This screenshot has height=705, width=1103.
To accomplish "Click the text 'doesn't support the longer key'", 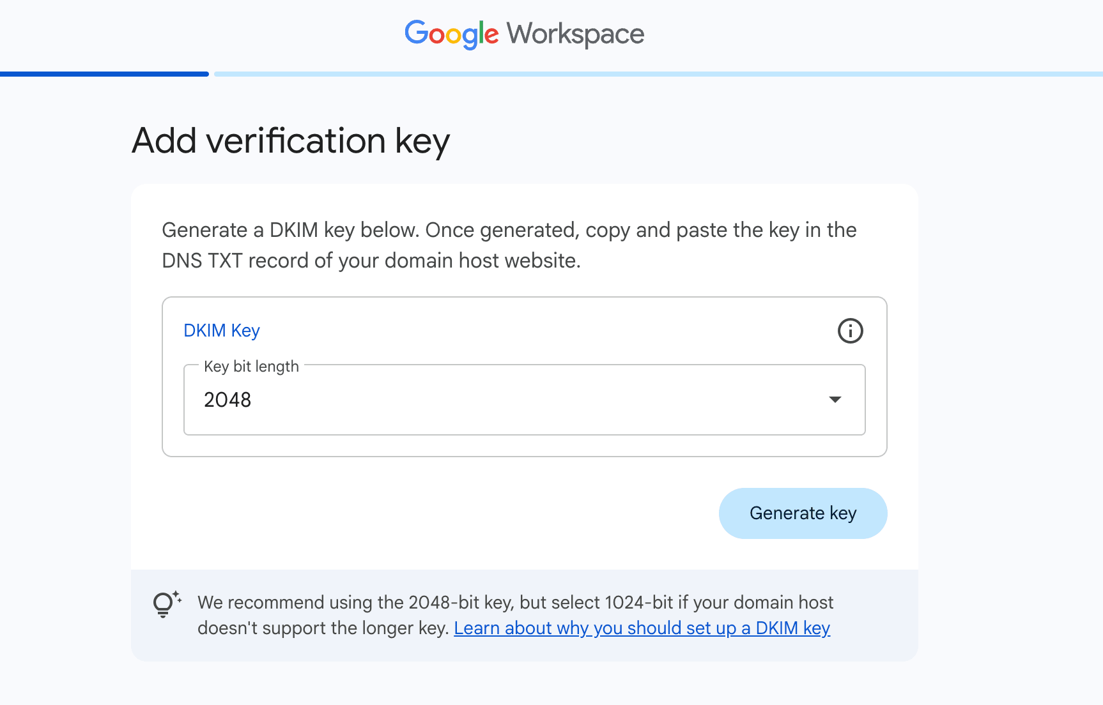I will [x=323, y=628].
